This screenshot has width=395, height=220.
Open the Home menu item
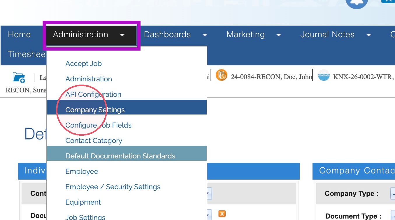point(19,35)
